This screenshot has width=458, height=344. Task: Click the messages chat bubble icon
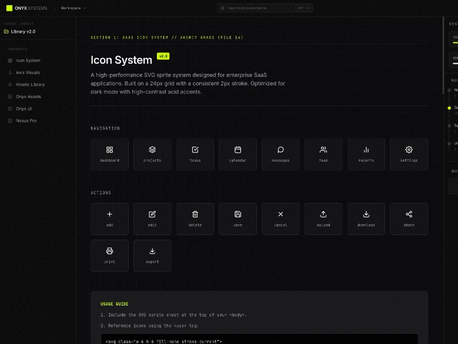(281, 154)
